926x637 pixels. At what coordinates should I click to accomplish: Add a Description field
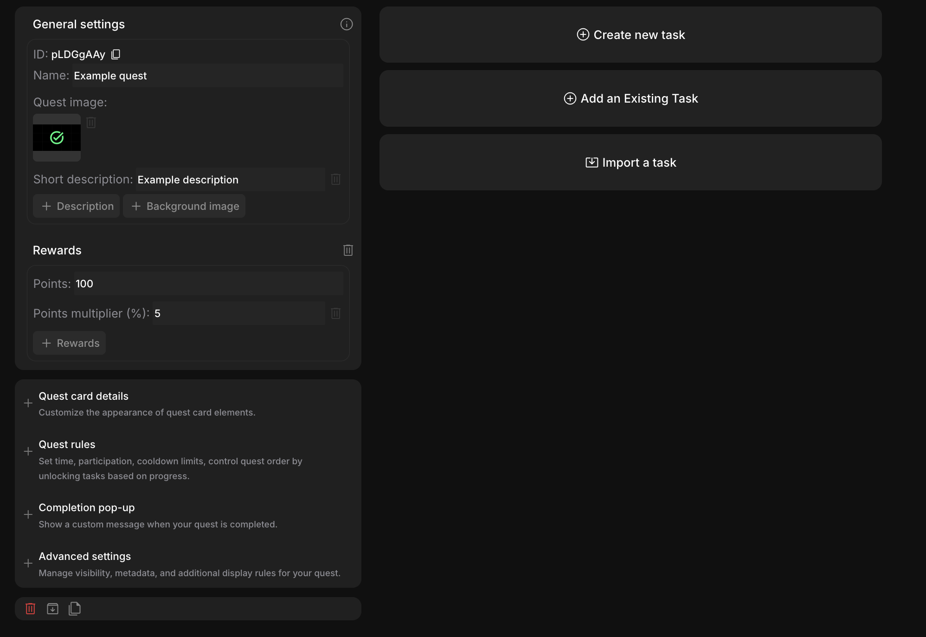click(77, 206)
